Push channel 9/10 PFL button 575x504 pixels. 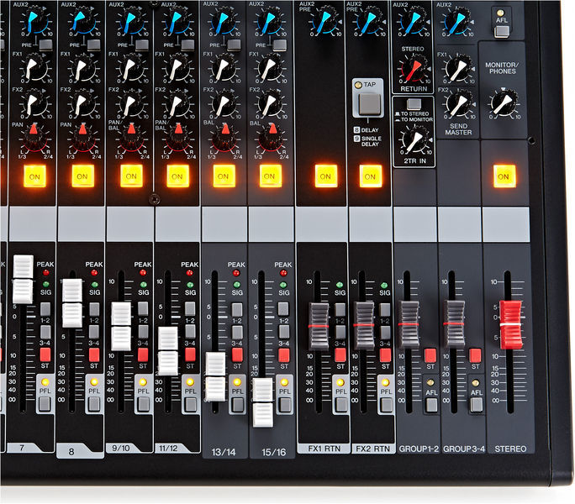pos(143,403)
